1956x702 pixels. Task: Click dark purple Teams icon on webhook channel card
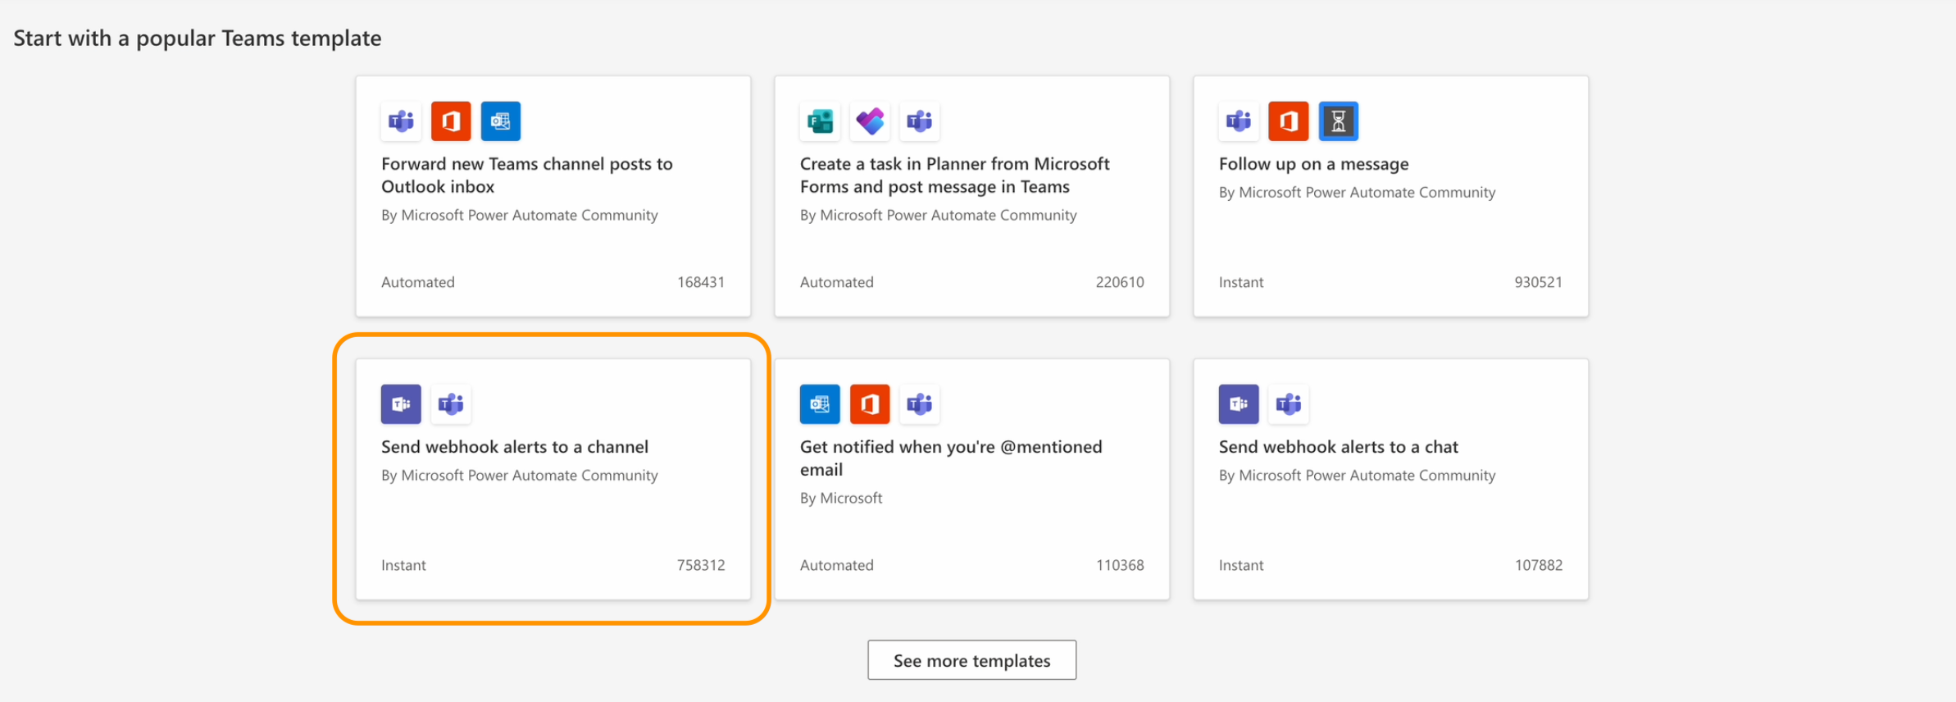click(401, 404)
